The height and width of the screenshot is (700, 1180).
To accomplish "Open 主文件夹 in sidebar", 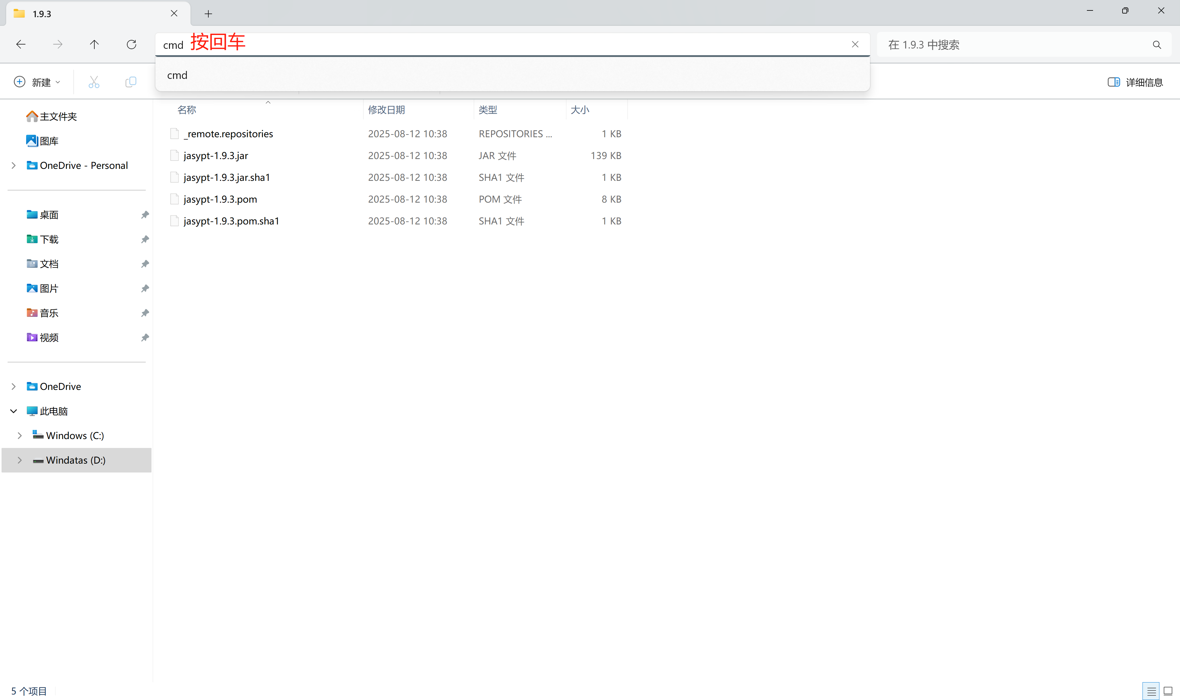I will pos(52,116).
